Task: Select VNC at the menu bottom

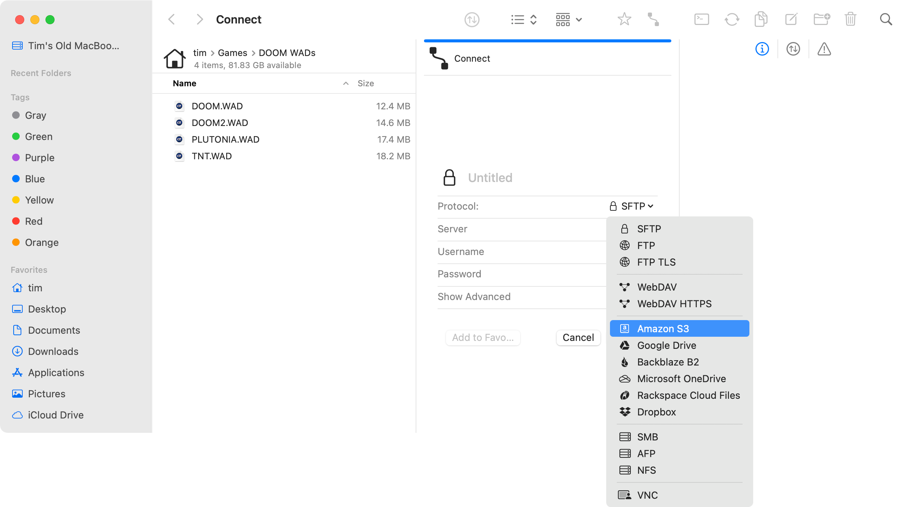Action: pyautogui.click(x=679, y=495)
